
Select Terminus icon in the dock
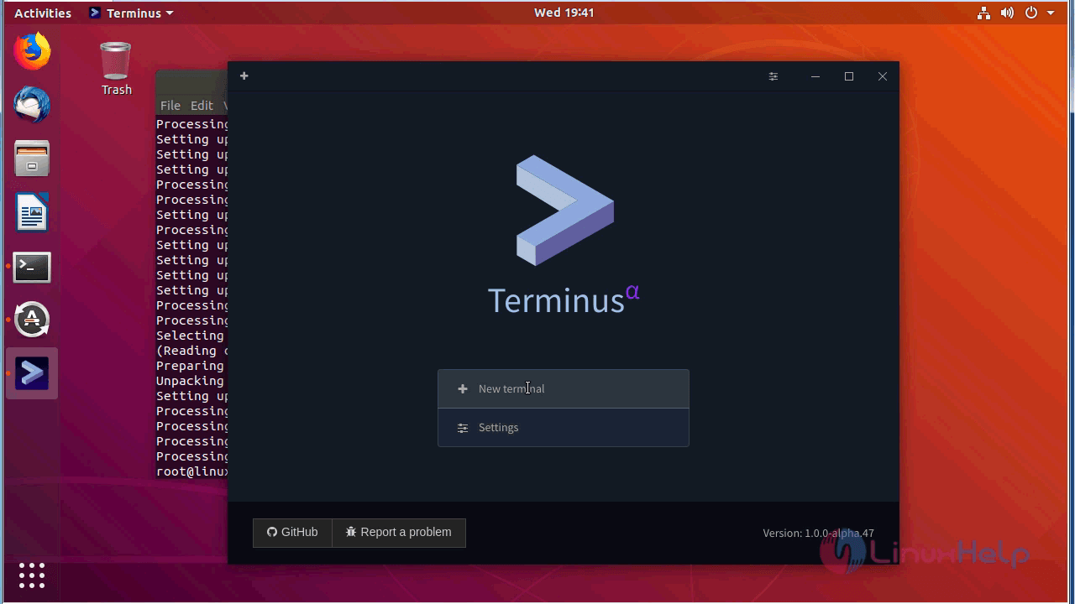[32, 373]
